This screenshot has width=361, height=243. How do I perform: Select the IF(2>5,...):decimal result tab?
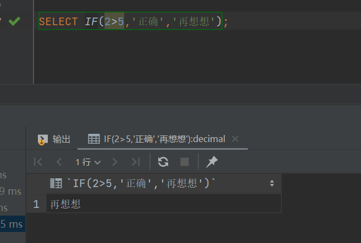[163, 139]
